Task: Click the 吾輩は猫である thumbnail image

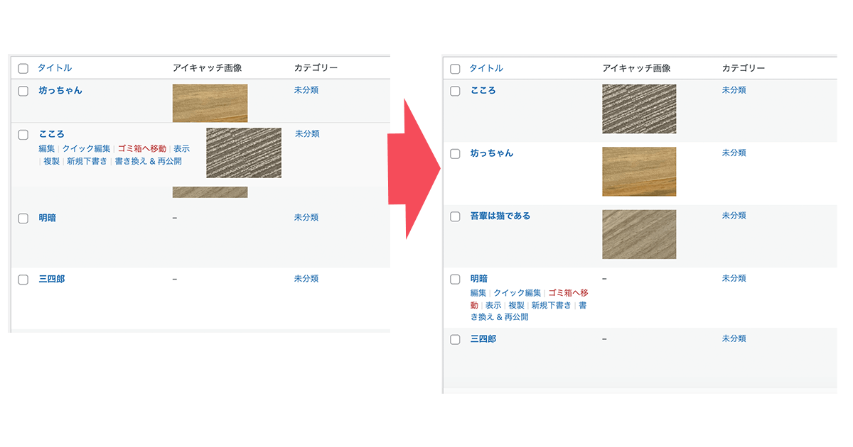Action: [x=639, y=234]
